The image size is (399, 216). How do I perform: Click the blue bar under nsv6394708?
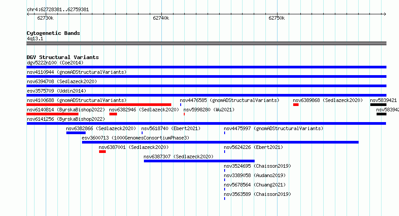pos(206,86)
